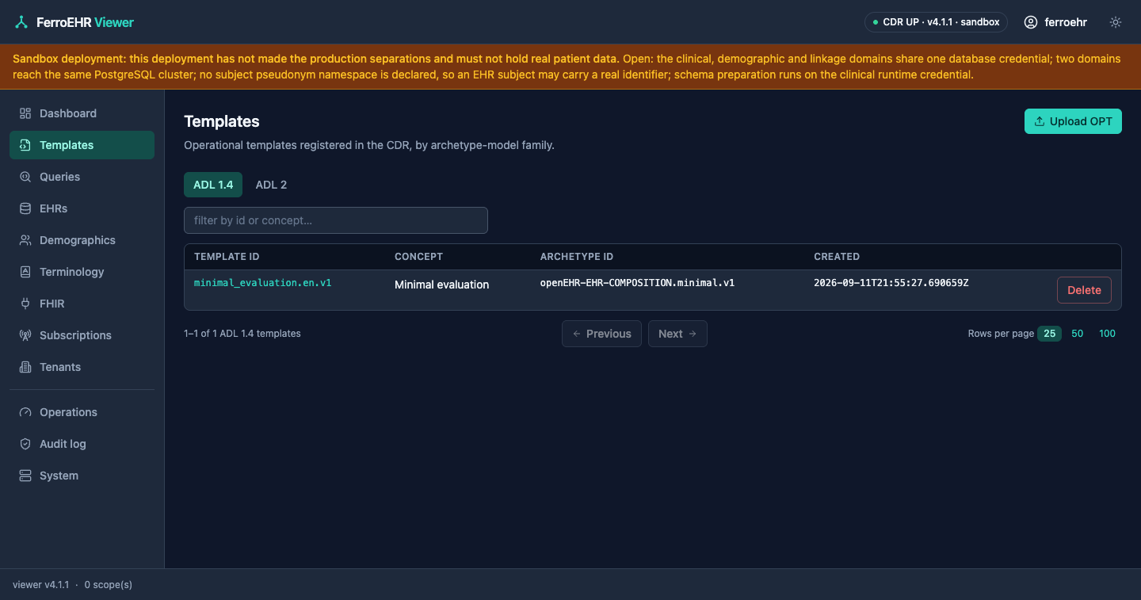1141x600 pixels.
Task: Open the minimal_evaluation.en.v1 template link
Action: (x=262, y=283)
